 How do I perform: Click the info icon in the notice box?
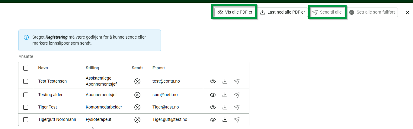[x=26, y=37]
